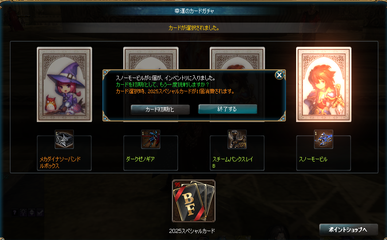Screen dimensions: 387x240
Task: Click the カード初期化 button
Action: tap(160, 110)
